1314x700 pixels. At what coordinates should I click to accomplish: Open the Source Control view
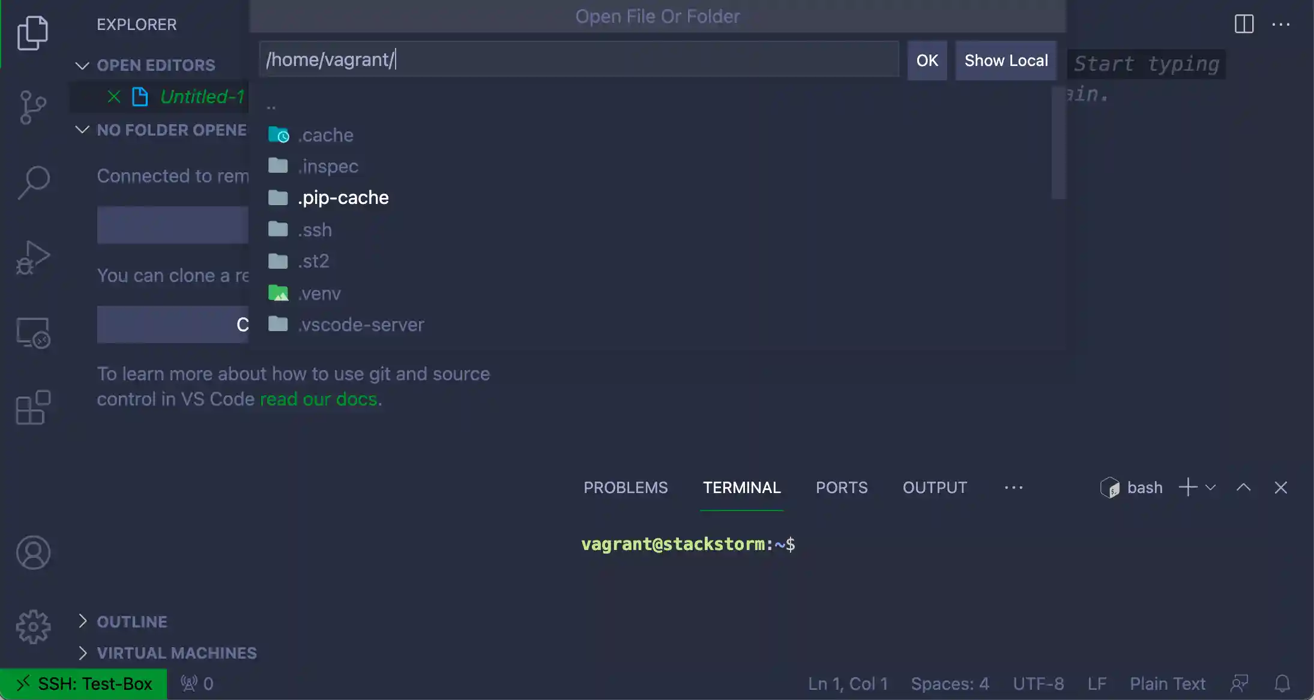34,107
